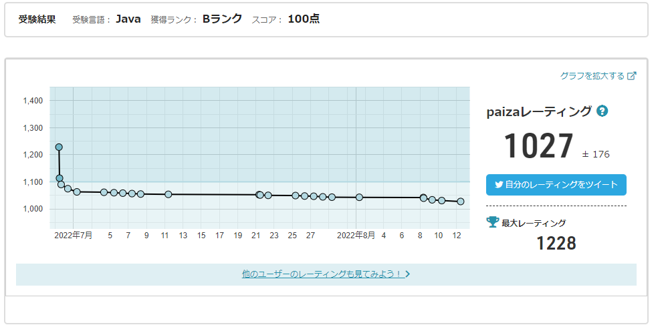
Task: Click the 受験結果 heading
Action: point(37,19)
